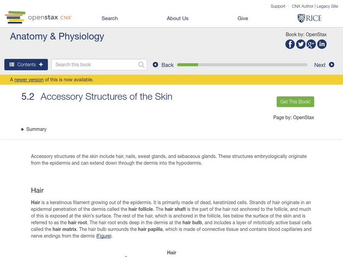Open the Rice University logo link

click(309, 18)
